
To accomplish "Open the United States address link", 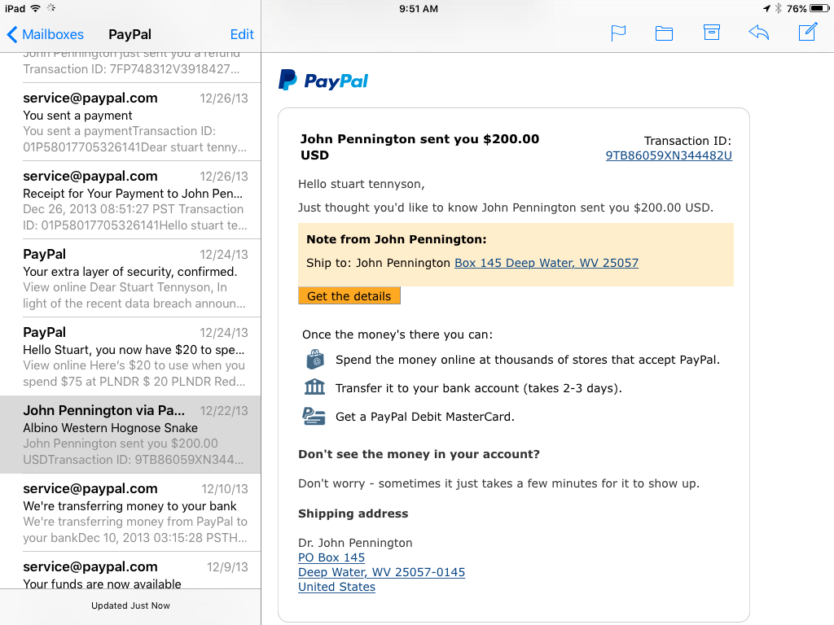I will click(x=336, y=587).
